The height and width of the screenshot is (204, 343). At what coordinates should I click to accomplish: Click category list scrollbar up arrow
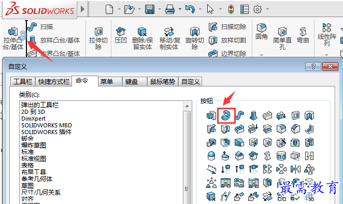[x=187, y=106]
